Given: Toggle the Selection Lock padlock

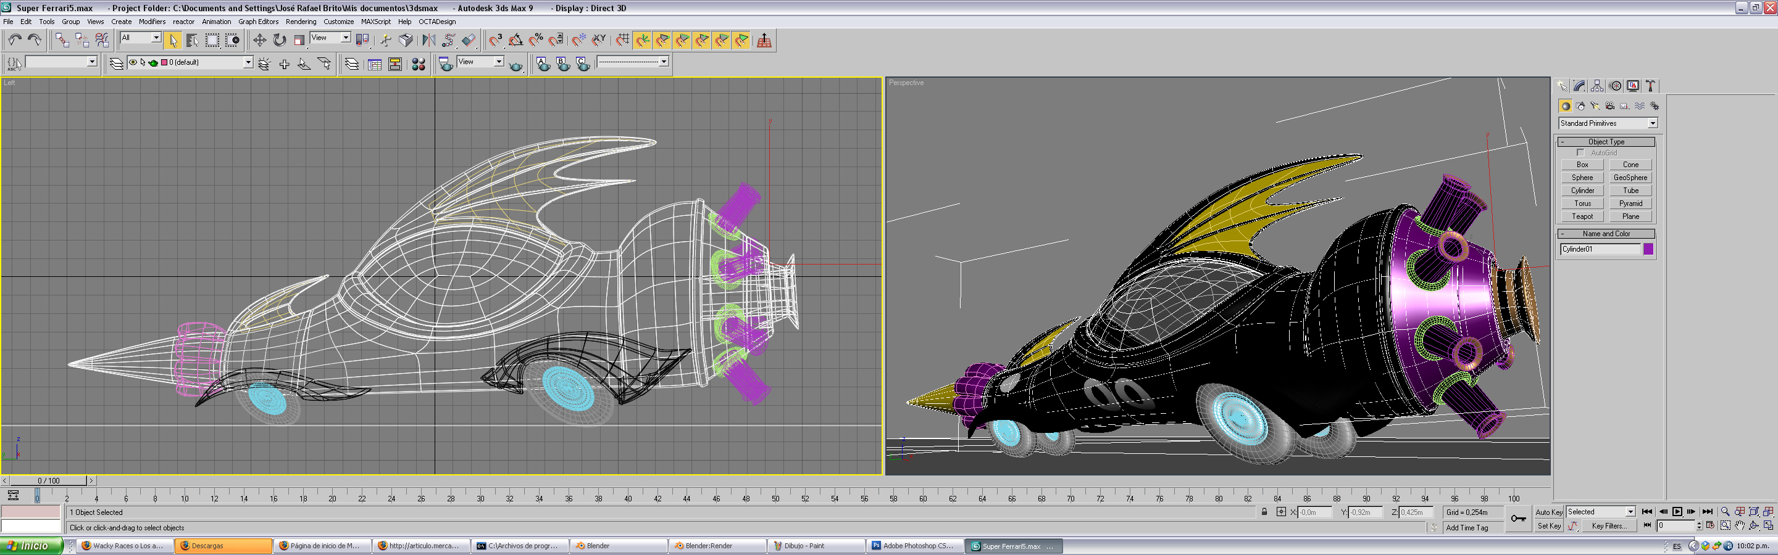Looking at the screenshot, I should tap(1264, 512).
